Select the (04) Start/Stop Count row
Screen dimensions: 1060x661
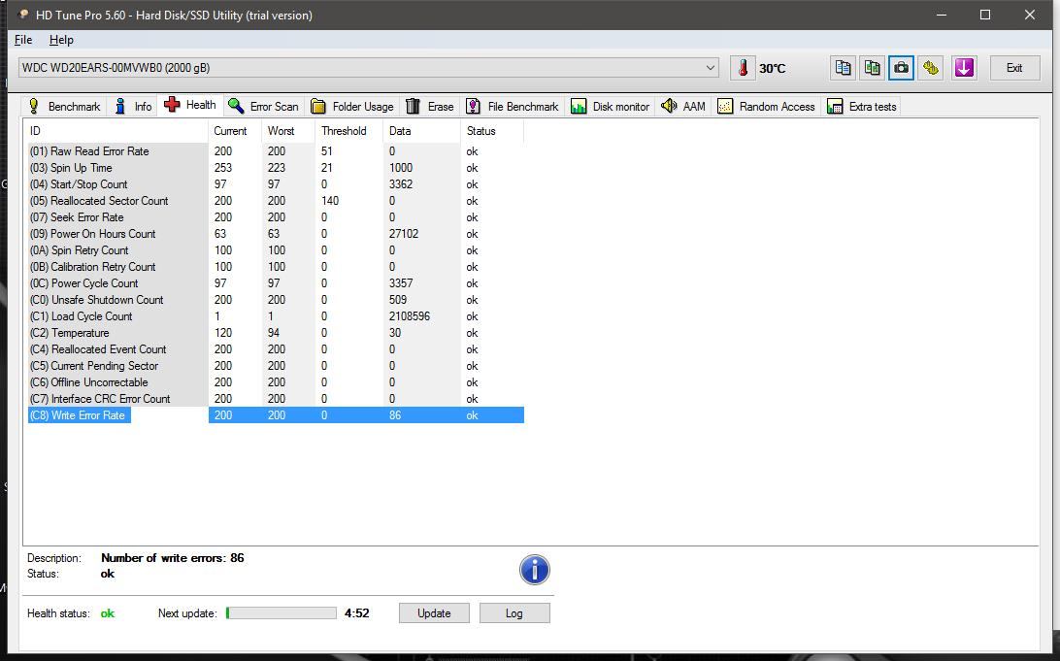click(276, 184)
